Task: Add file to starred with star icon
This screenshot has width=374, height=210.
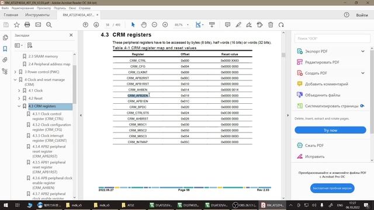Action: tap(17, 24)
